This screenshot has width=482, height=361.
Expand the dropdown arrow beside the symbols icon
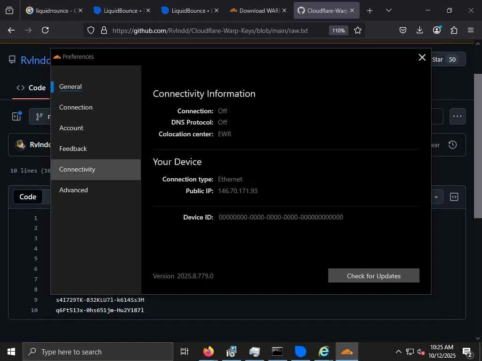(x=436, y=197)
